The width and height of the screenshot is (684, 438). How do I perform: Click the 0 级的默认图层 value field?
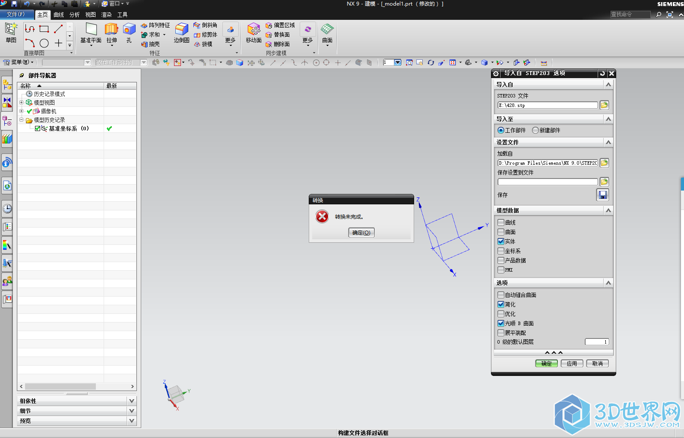(597, 342)
